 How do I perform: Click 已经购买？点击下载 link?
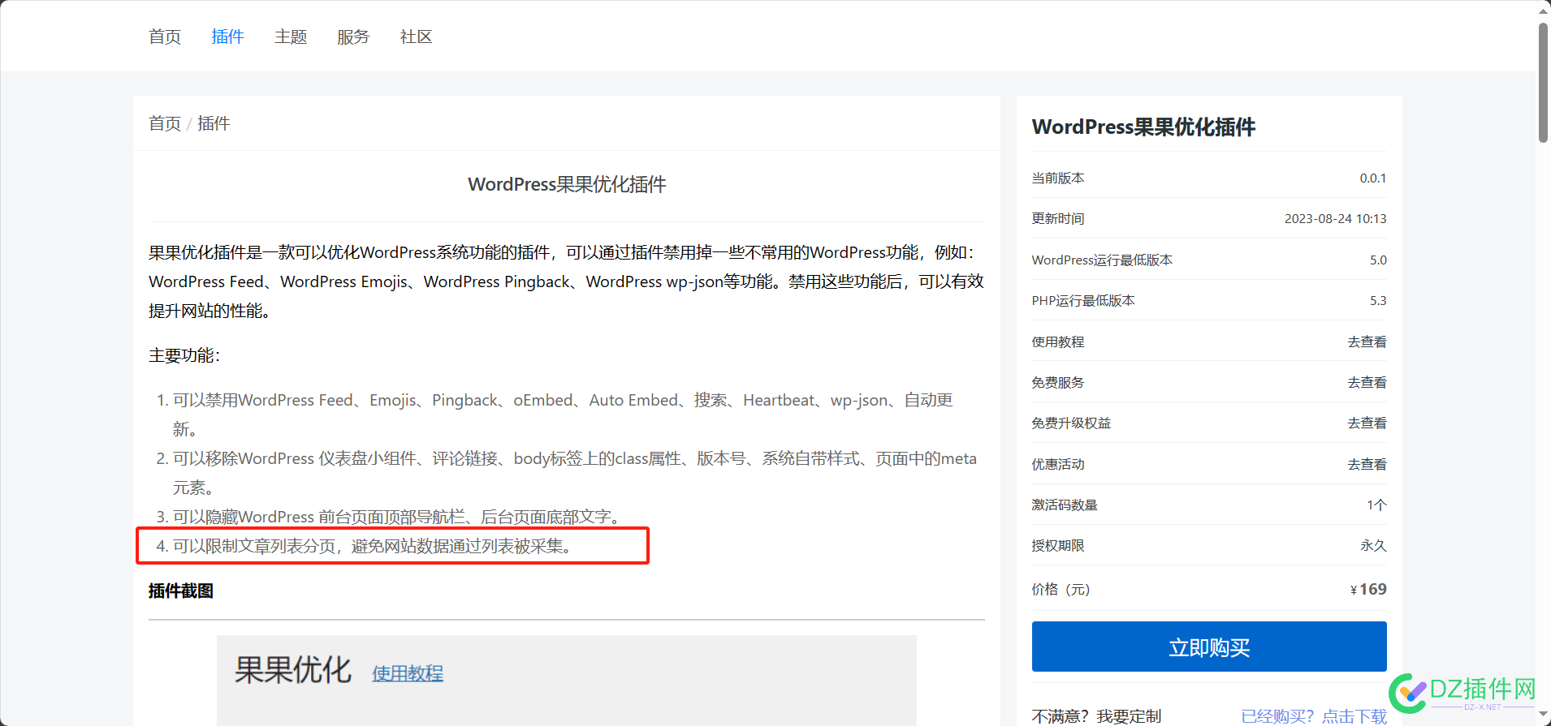coord(1314,716)
